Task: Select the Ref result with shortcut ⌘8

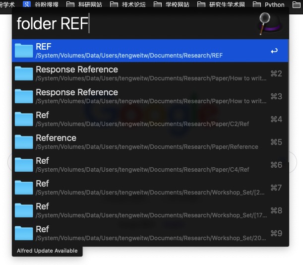Action: pyautogui.click(x=150, y=210)
